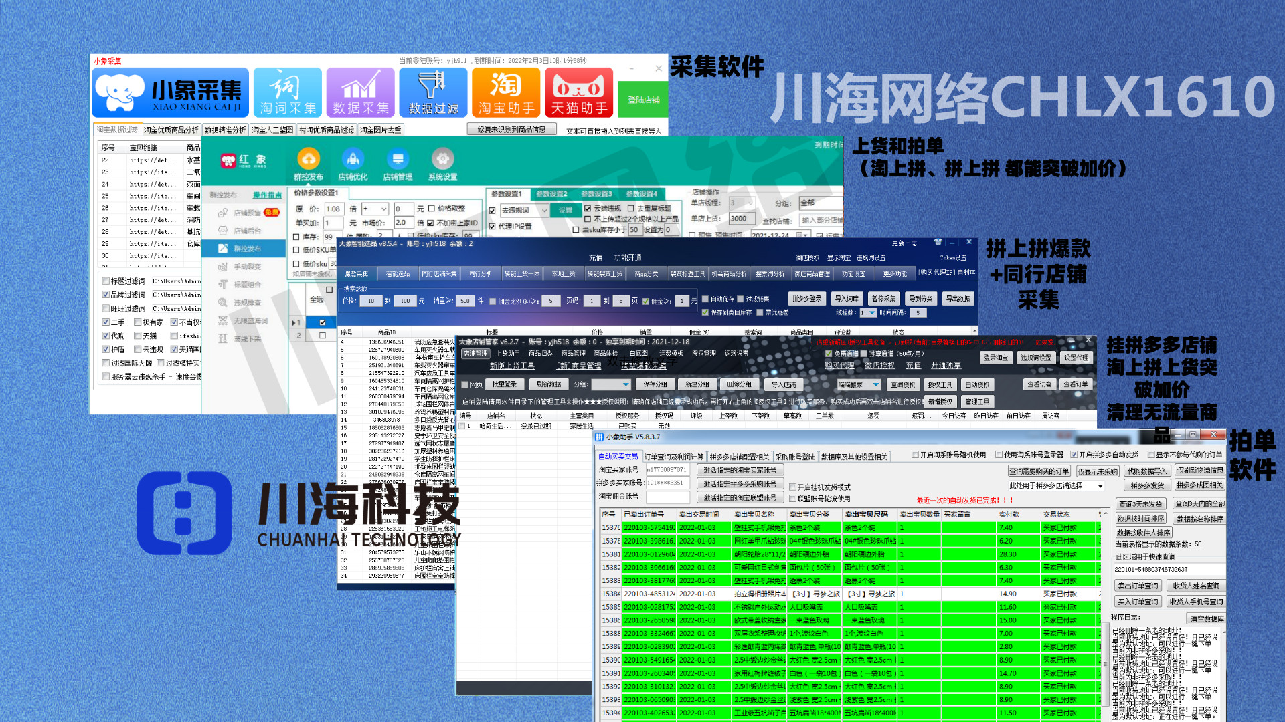This screenshot has width=1285, height=722.
Task: Enable 开启挂机发货模式 checkbox in 小象助手
Action: pyautogui.click(x=792, y=487)
